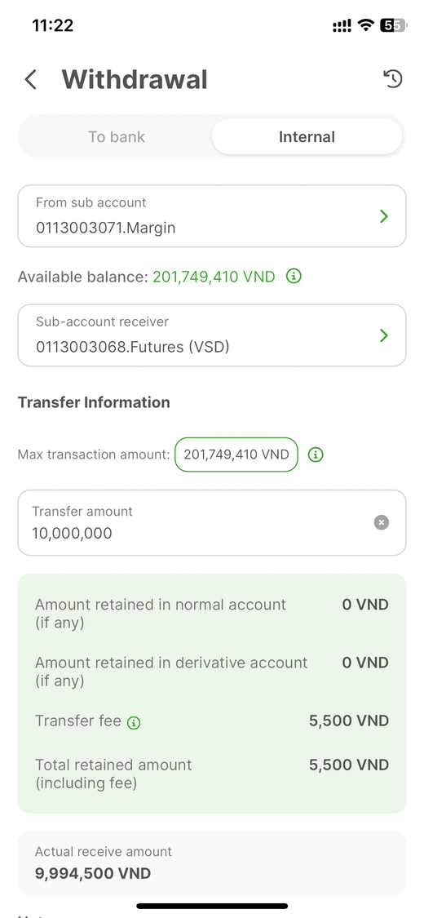Tap chevron on the 0113003071.Margin row
This screenshot has height=918, width=424.
pyautogui.click(x=384, y=216)
